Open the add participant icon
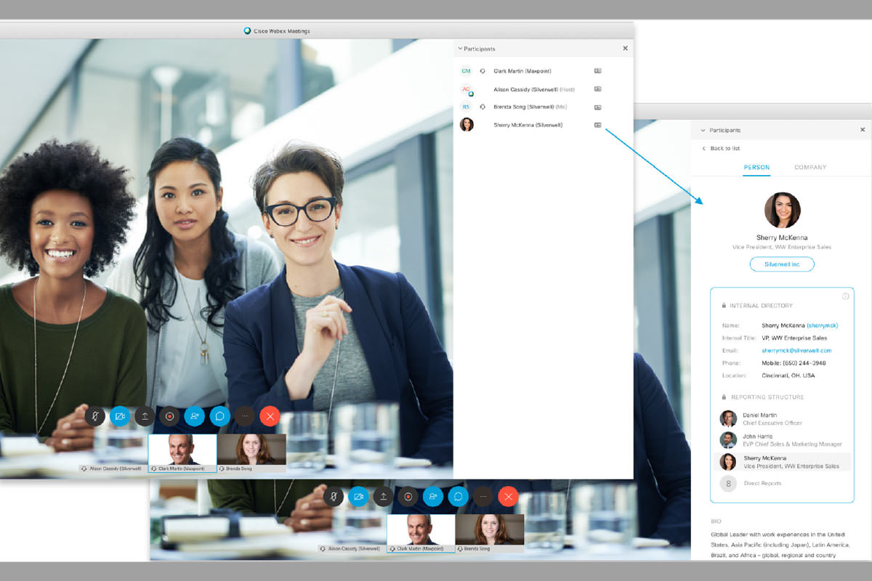872x581 pixels. tap(194, 416)
